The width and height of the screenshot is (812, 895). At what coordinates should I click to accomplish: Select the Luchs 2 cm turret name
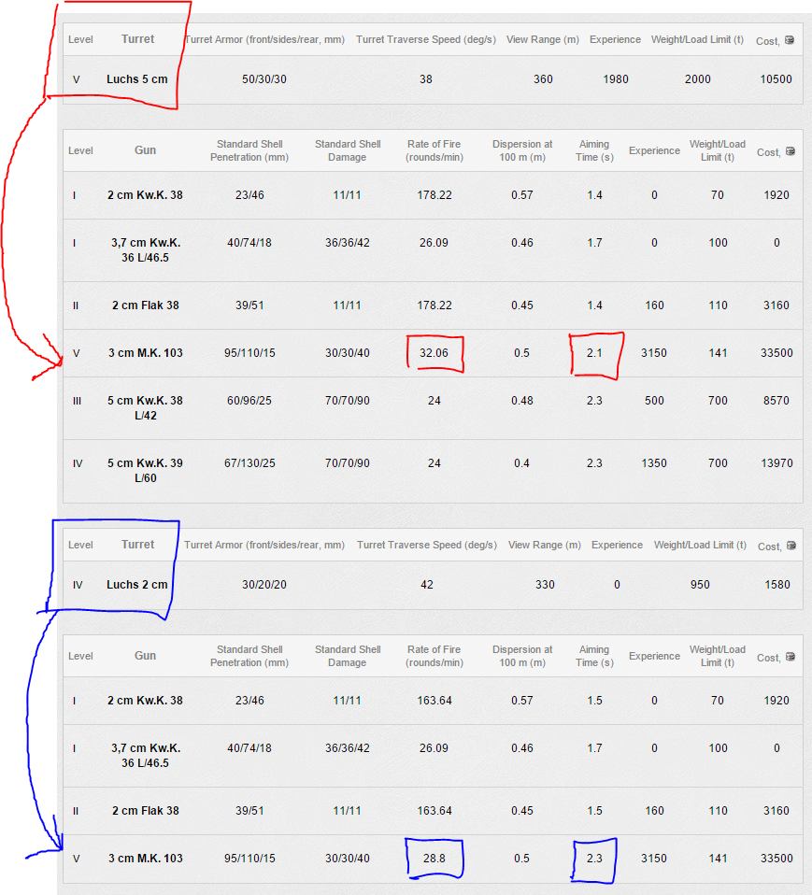(x=136, y=585)
